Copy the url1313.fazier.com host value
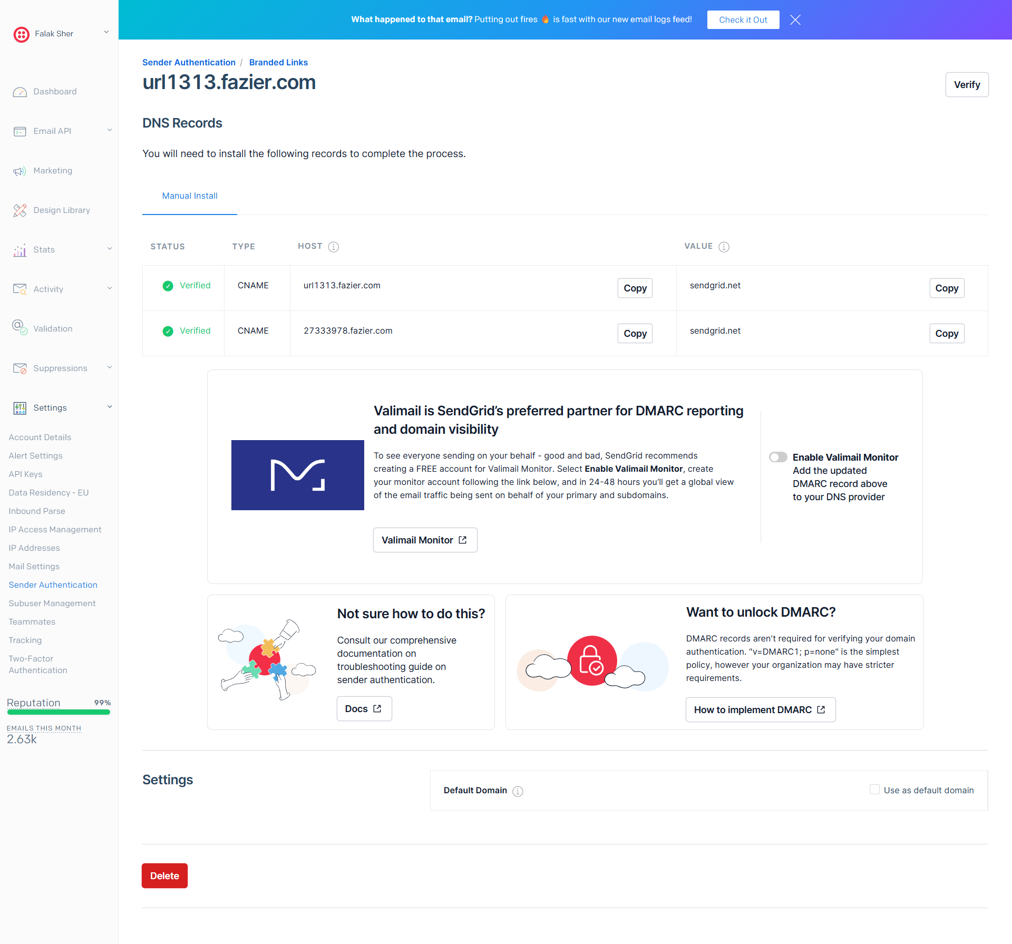Viewport: 1012px width, 944px height. 635,288
